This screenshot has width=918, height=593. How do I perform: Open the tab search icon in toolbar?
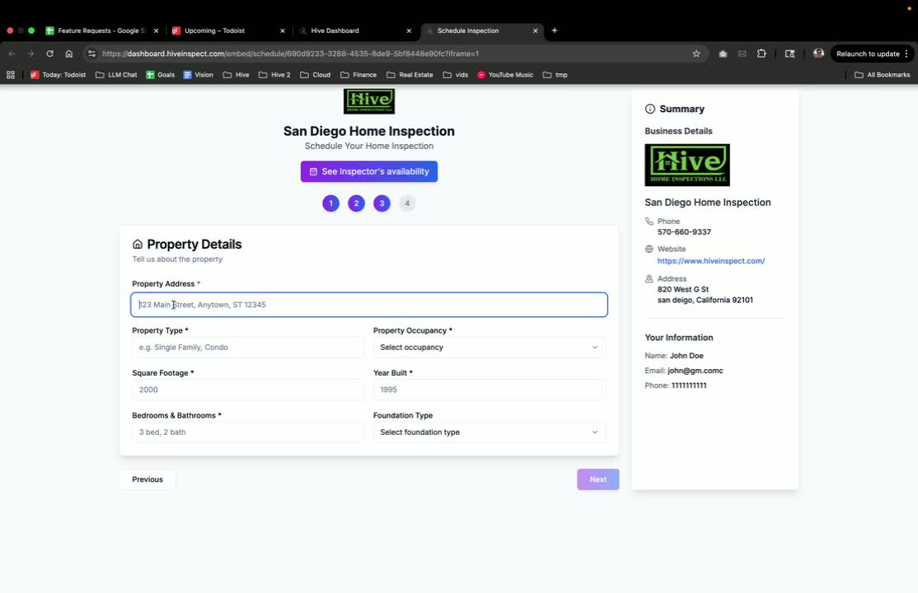(789, 54)
